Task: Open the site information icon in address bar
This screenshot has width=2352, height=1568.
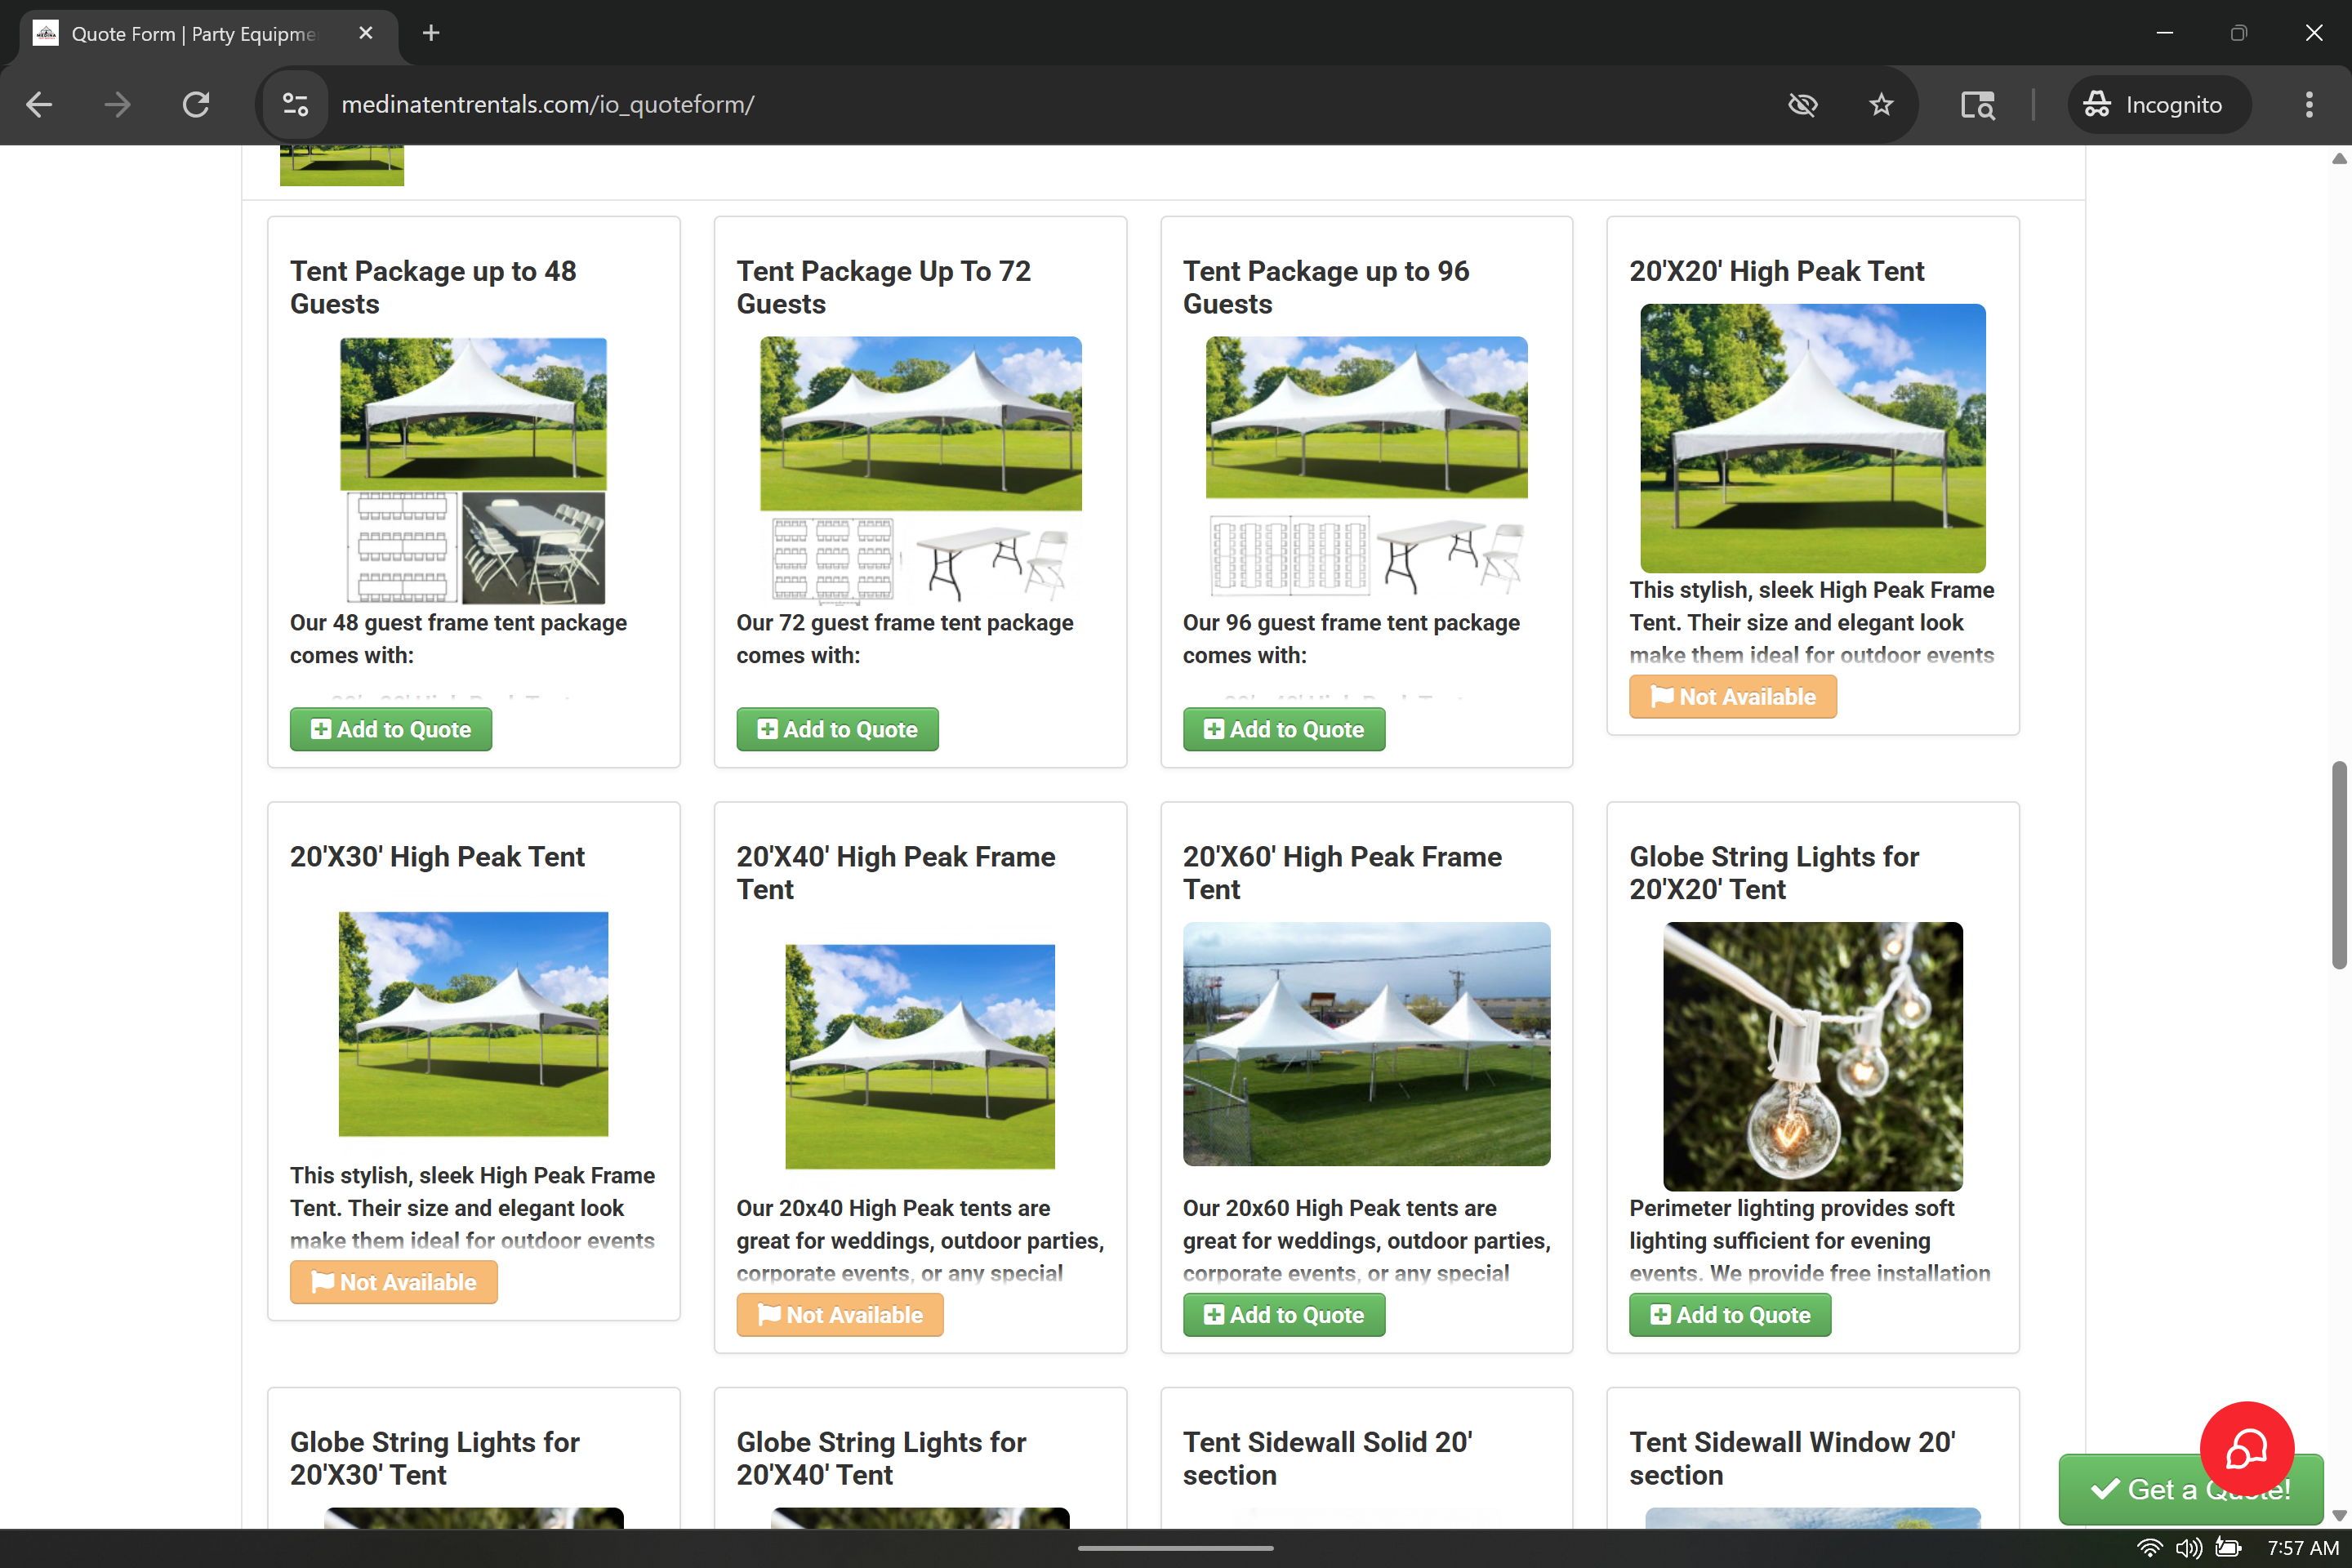Action: [x=296, y=104]
